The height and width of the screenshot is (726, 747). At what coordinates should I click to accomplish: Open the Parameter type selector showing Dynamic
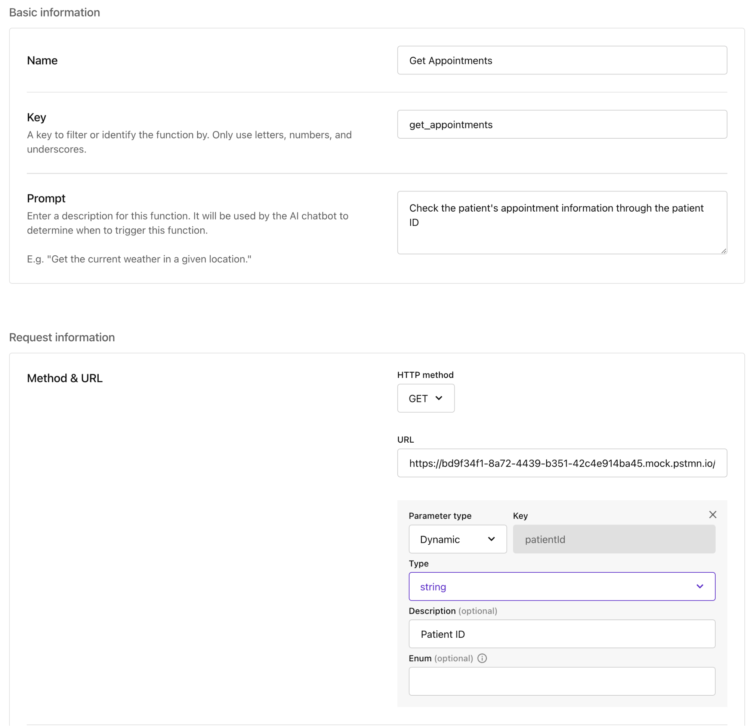pyautogui.click(x=457, y=539)
